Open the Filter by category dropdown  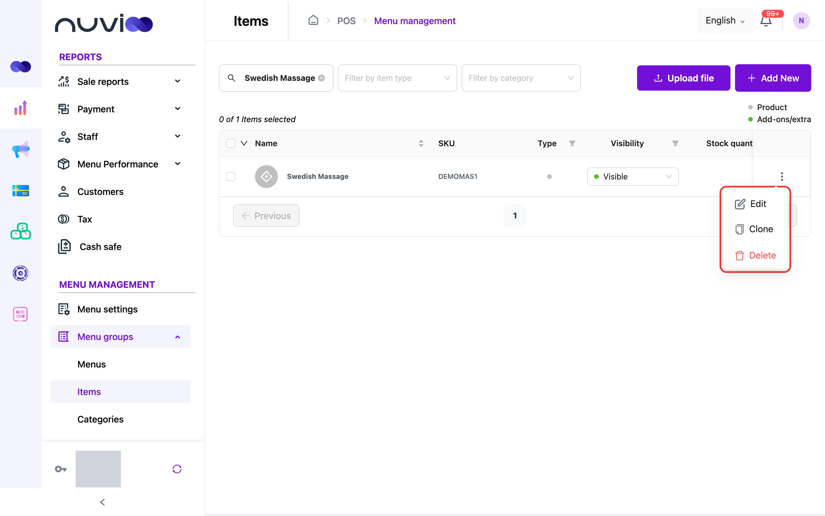point(521,78)
